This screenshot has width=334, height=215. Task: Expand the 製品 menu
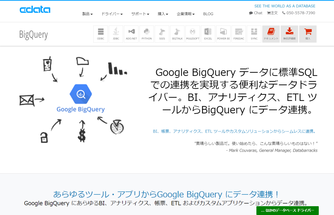[x=87, y=14]
